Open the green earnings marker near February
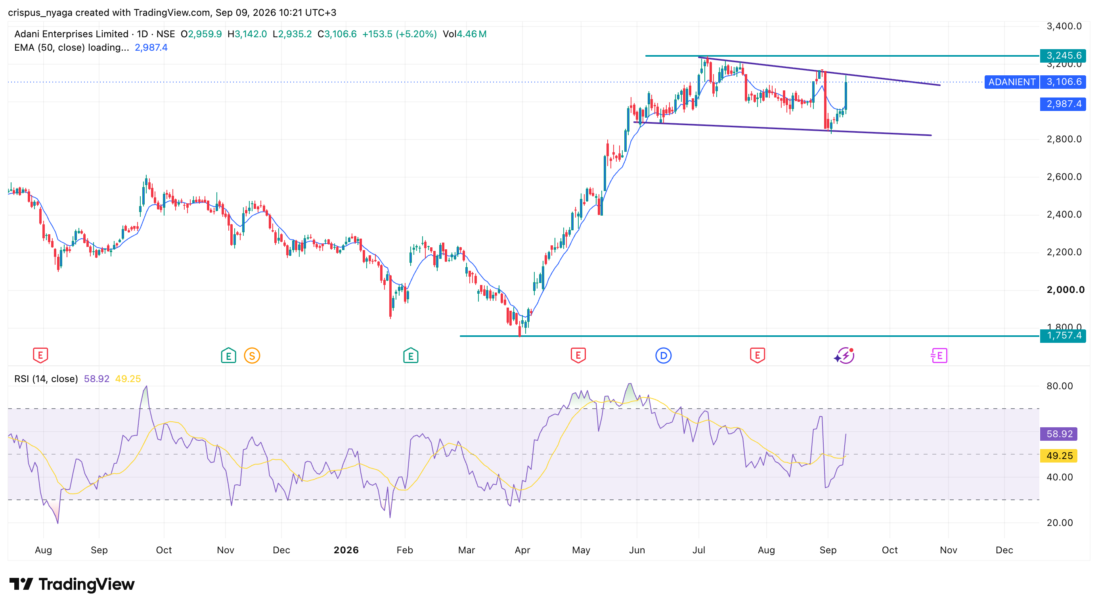 [411, 356]
